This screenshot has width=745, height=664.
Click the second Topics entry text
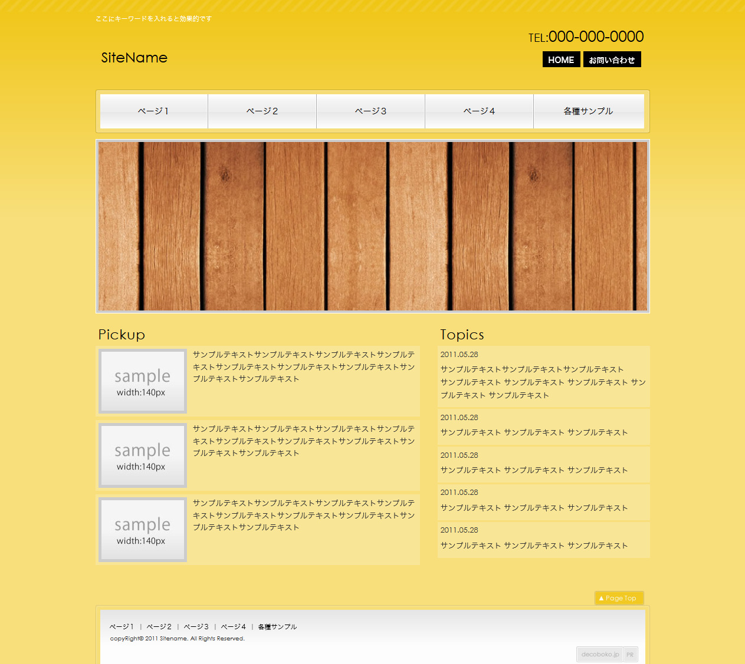click(534, 432)
